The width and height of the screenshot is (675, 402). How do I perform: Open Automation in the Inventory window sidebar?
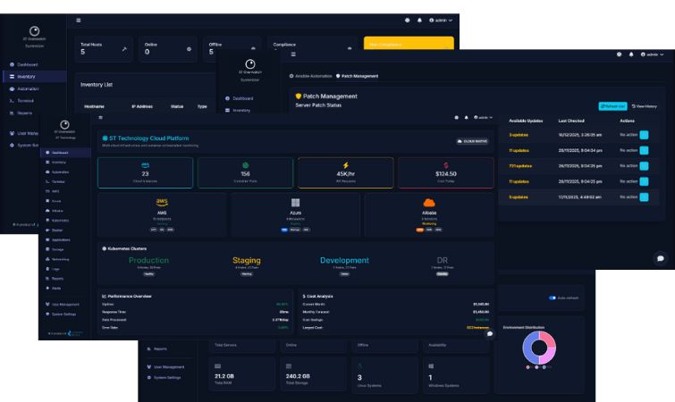click(x=27, y=88)
